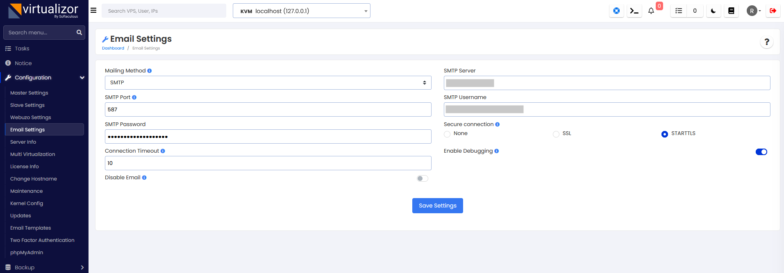Screen dimensions: 784x273
Task: Open the Mailing Method dropdown
Action: [268, 83]
